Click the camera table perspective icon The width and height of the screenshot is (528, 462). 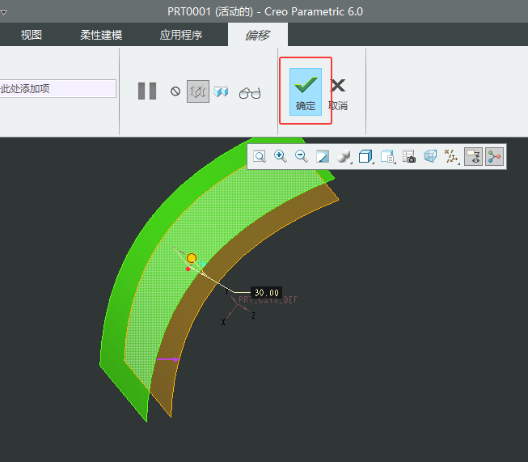[409, 157]
